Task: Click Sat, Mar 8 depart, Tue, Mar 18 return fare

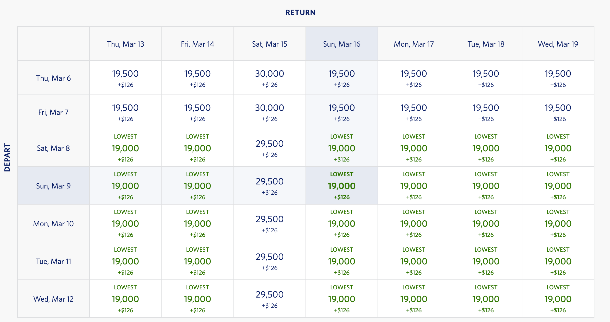Action: click(x=486, y=148)
